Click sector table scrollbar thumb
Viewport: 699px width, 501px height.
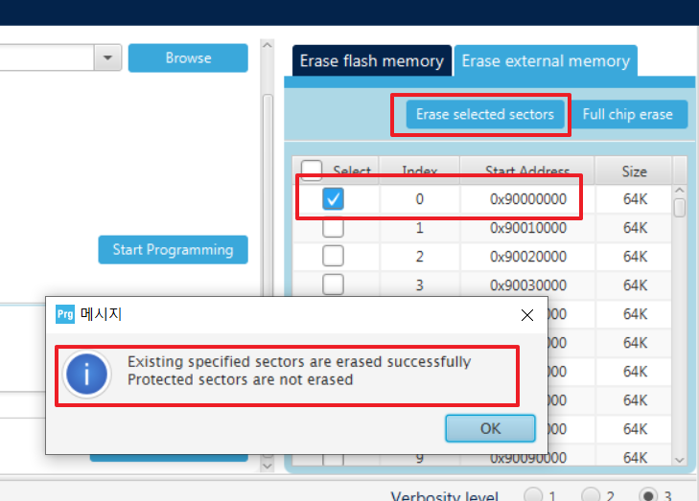(x=680, y=208)
